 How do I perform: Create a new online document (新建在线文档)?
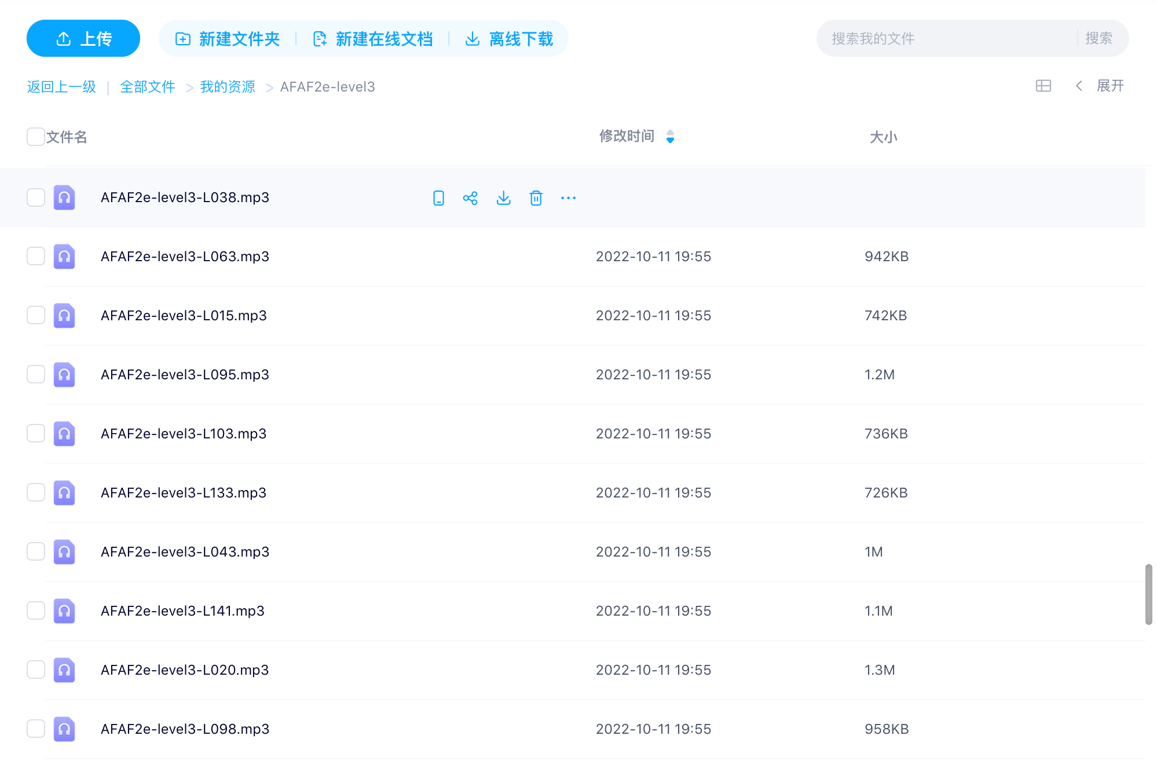point(373,39)
